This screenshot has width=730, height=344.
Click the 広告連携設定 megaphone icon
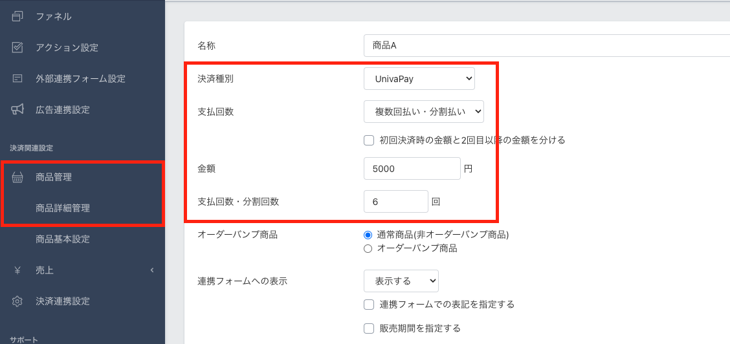click(17, 109)
